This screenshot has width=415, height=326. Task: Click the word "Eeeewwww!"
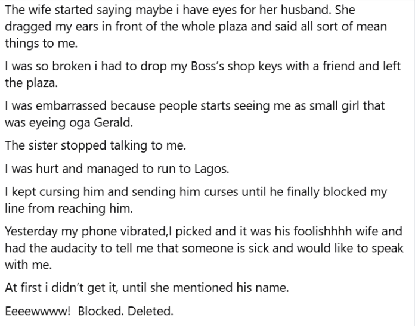pos(38,311)
